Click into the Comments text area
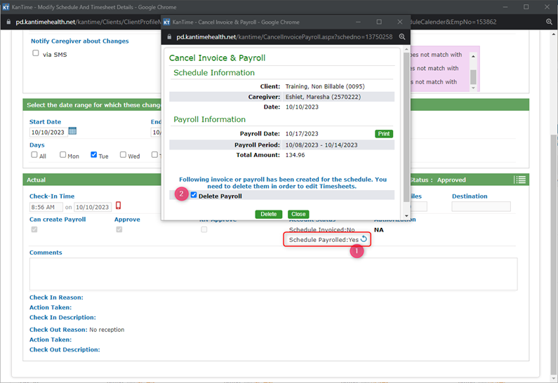This screenshot has width=558, height=383. click(x=273, y=274)
